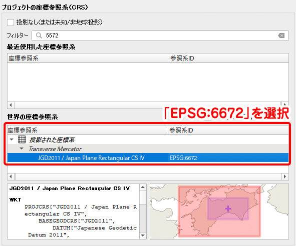Click the フィルター search field containing 6672
296x246 pixels.
coord(160,35)
